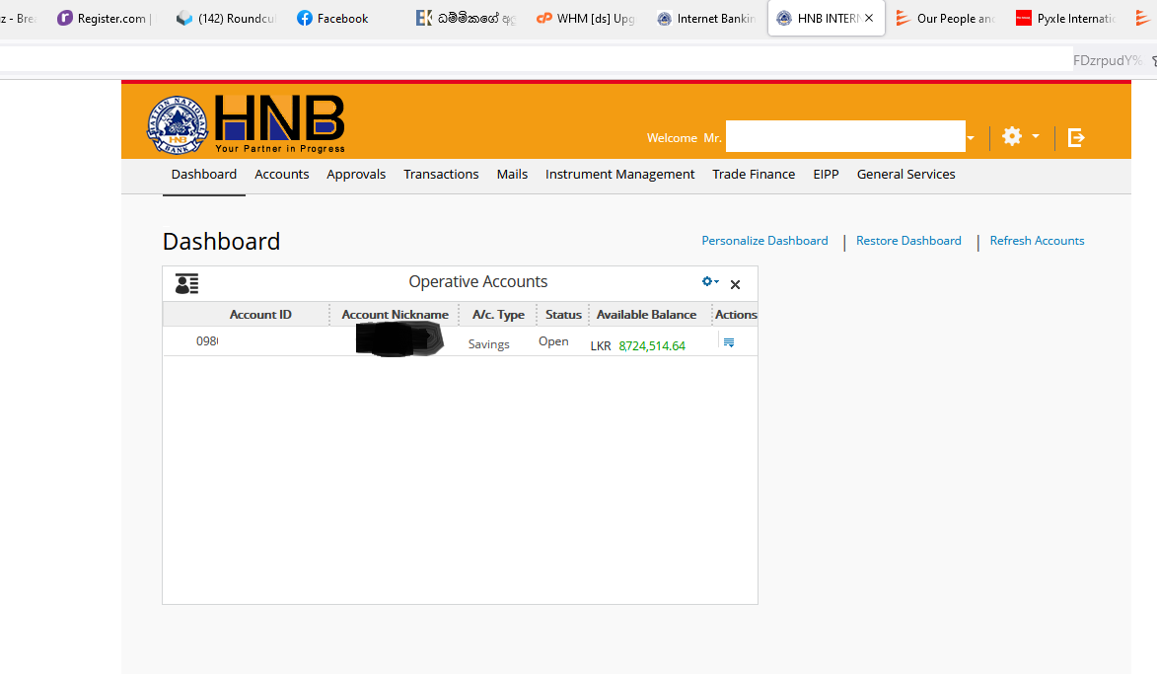This screenshot has height=674, width=1157.
Task: Open the EIPP menu
Action: tap(826, 175)
